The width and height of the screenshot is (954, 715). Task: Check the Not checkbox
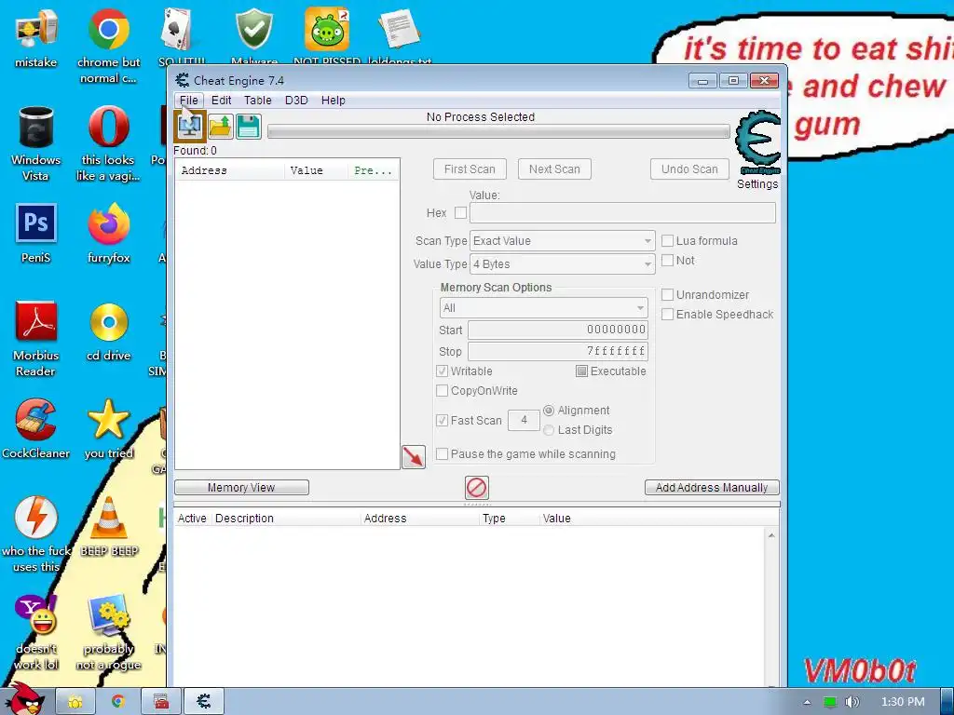(x=667, y=261)
